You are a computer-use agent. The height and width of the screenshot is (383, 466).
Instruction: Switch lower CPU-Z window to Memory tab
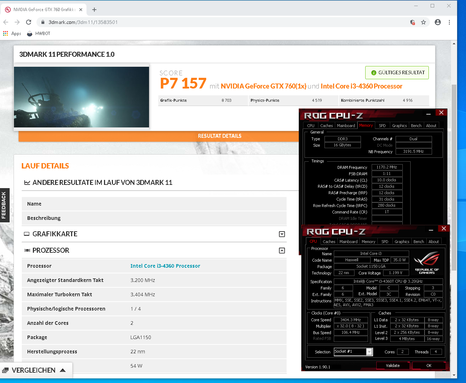click(x=368, y=242)
